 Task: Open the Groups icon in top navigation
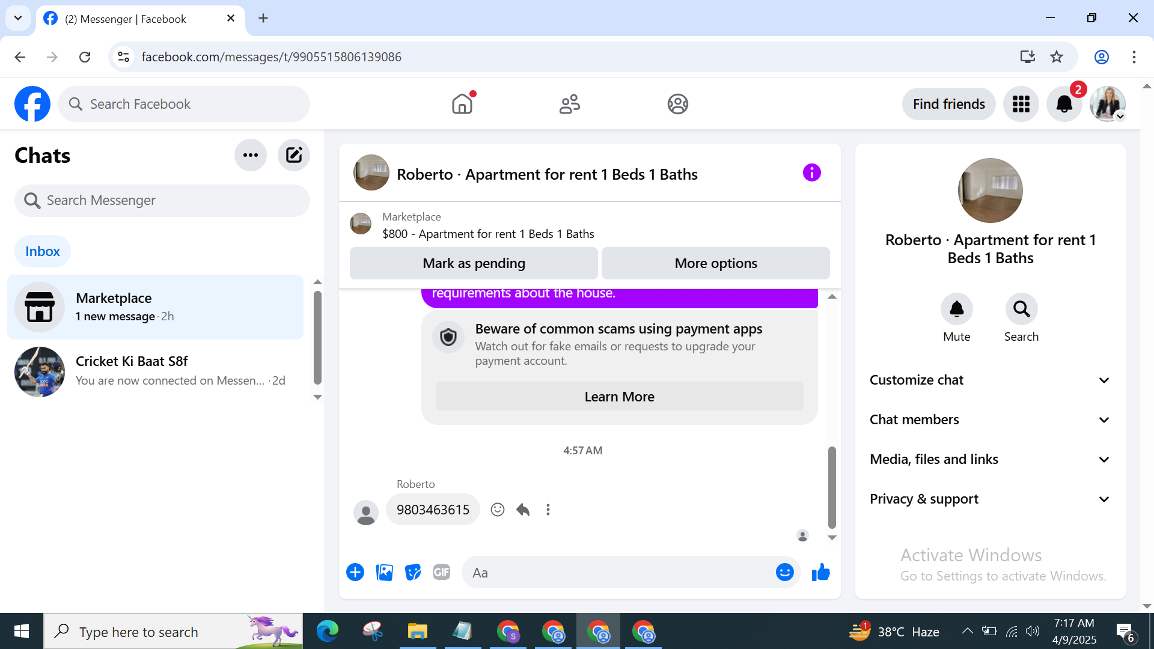coord(677,104)
